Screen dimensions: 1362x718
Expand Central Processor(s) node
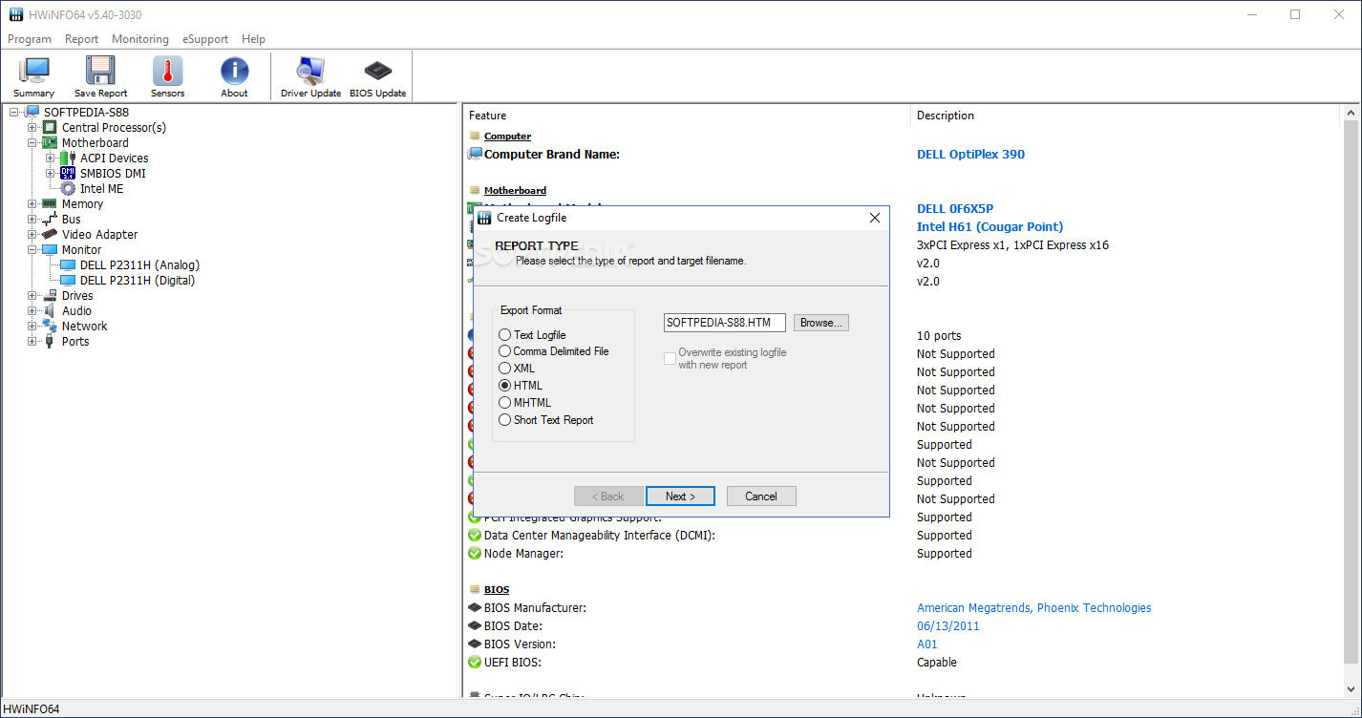[x=32, y=127]
